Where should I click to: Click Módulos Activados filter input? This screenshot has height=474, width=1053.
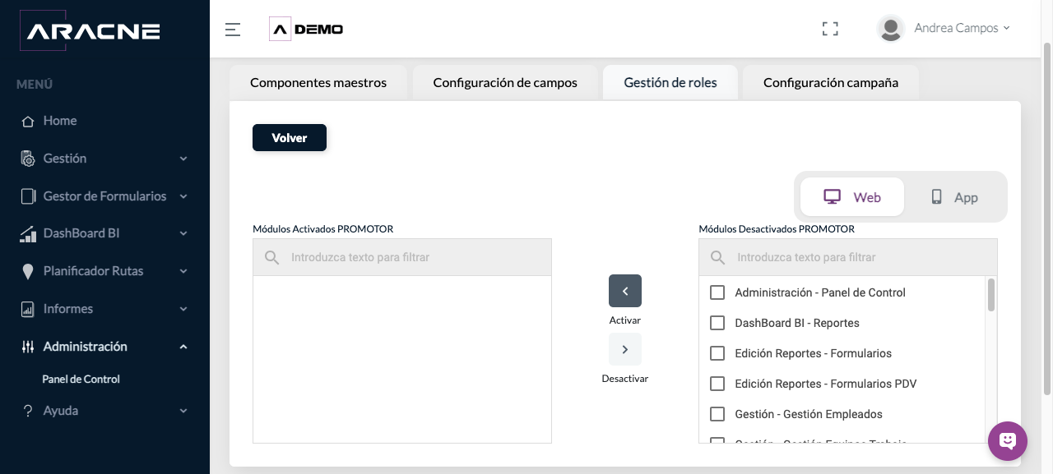(x=402, y=257)
